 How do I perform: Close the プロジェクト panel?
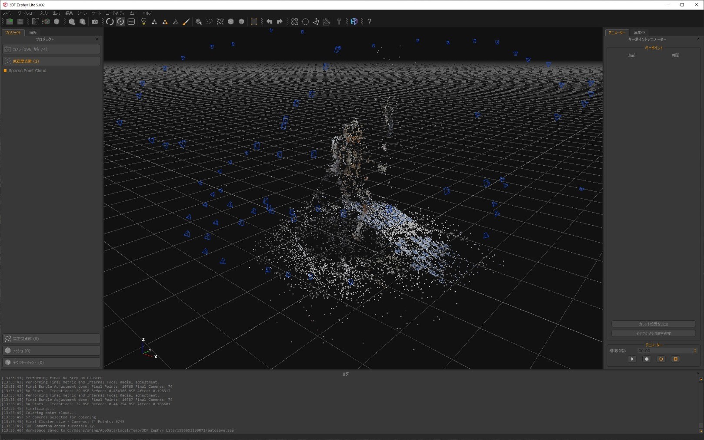97,39
